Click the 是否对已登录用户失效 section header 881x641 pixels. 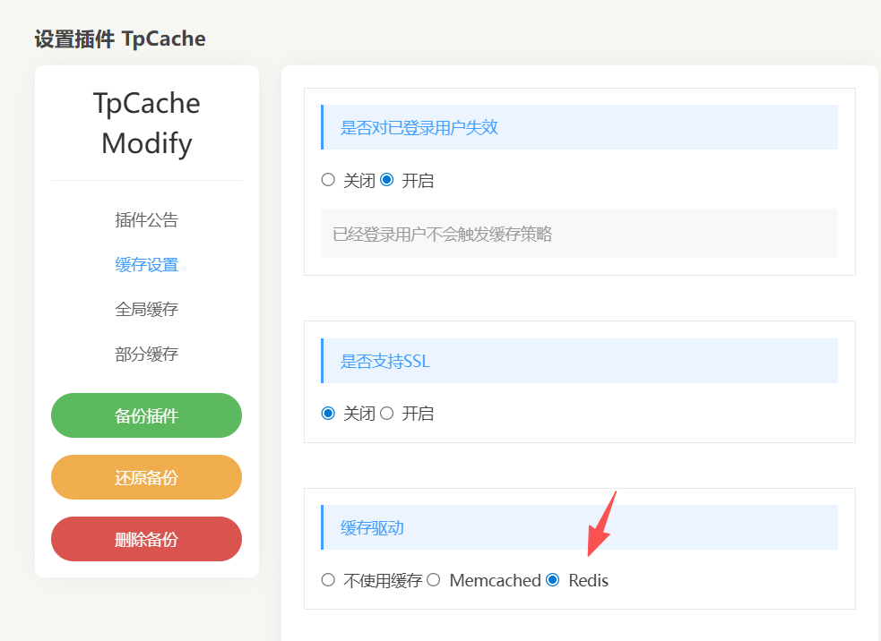tap(579, 127)
